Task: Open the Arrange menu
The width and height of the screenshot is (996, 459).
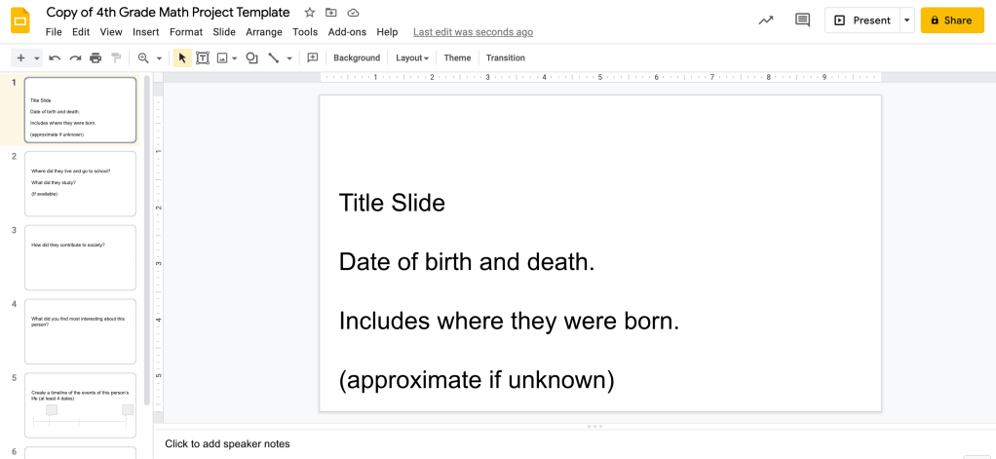Action: [263, 32]
